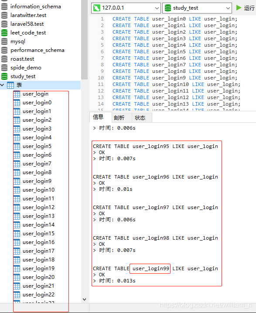Select the user_login19 table
This screenshot has width=256, height=313.
pyautogui.click(x=38, y=268)
